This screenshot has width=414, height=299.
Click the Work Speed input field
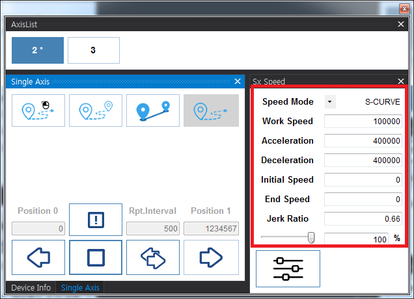[363, 122]
